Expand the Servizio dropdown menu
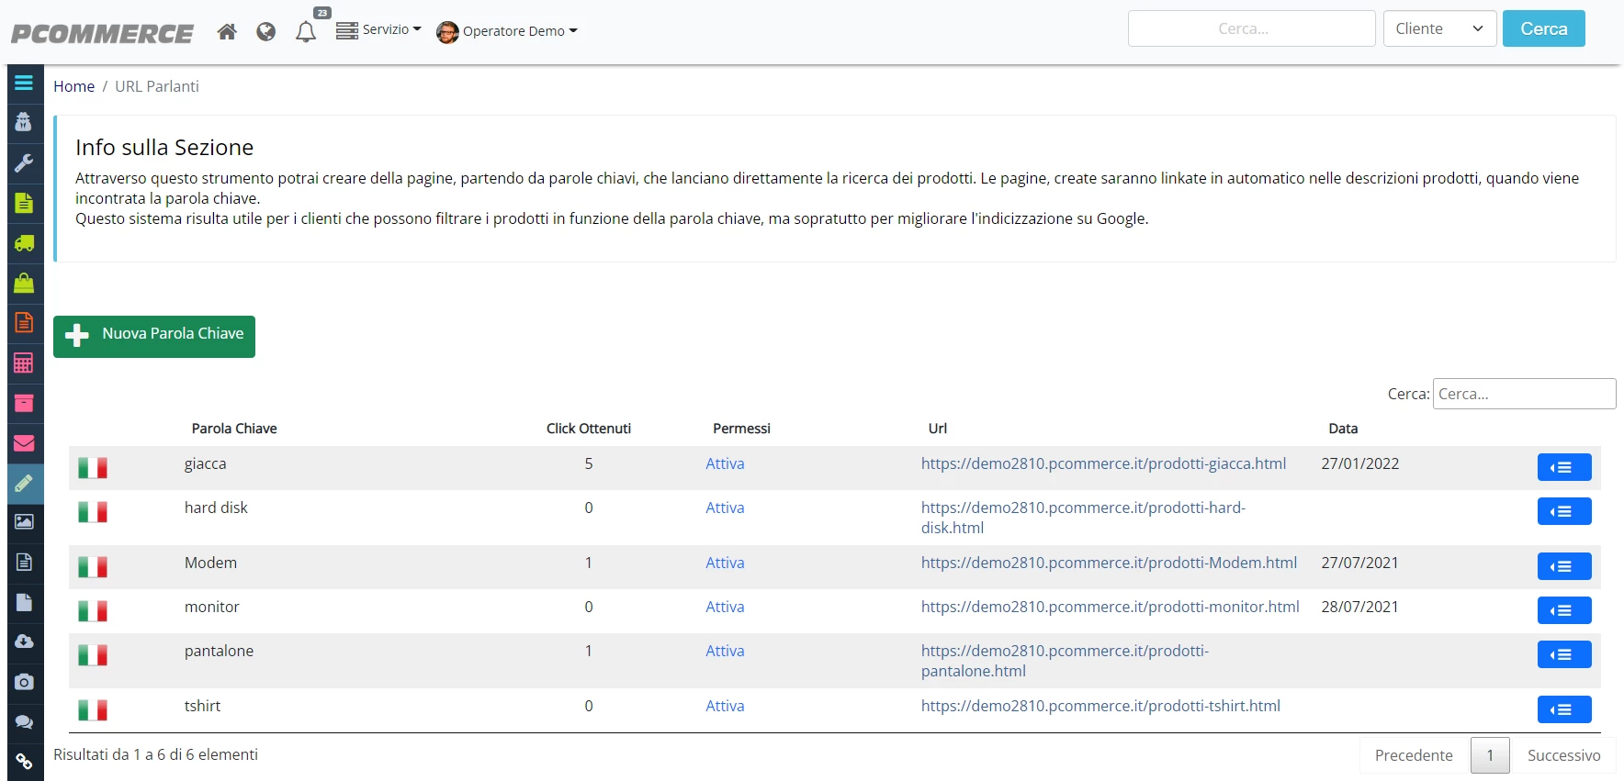 pos(378,30)
